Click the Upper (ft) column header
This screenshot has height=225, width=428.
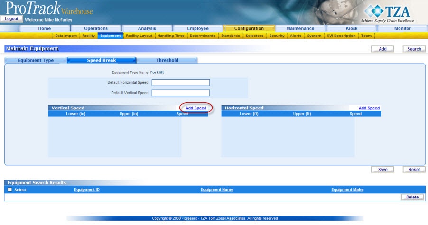click(302, 114)
